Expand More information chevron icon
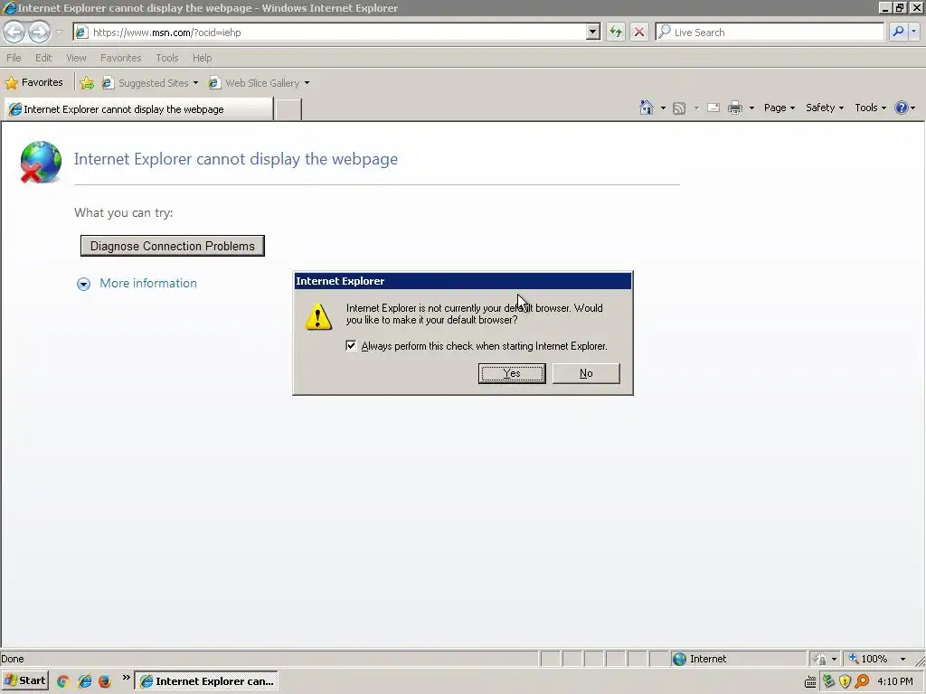This screenshot has height=694, width=926. (x=83, y=284)
